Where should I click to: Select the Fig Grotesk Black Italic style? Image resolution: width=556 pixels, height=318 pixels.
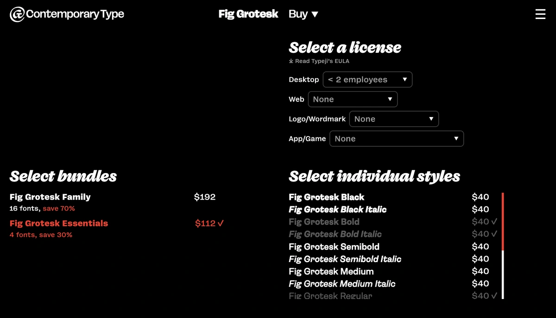pos(337,209)
